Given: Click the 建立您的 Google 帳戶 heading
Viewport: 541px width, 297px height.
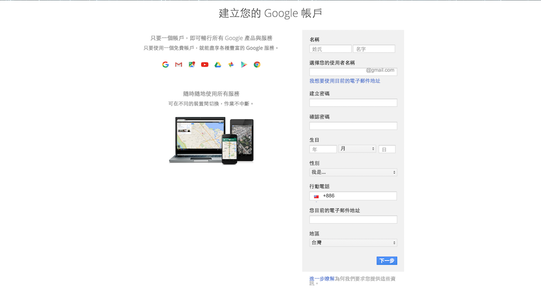Looking at the screenshot, I should (270, 13).
